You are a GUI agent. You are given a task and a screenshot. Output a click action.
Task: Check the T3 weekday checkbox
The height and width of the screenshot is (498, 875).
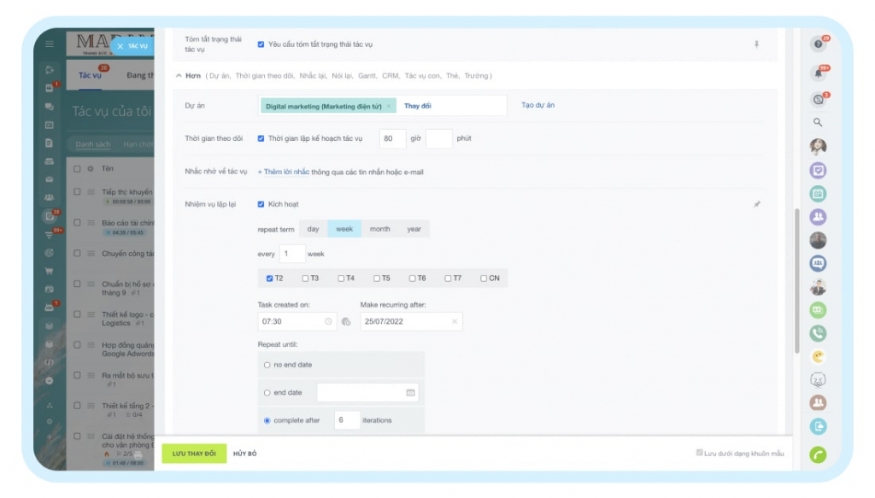coord(305,278)
